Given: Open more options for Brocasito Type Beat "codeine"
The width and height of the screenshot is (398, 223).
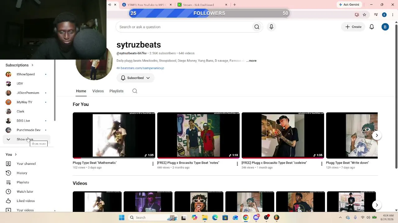Looking at the screenshot, I should 322,164.
